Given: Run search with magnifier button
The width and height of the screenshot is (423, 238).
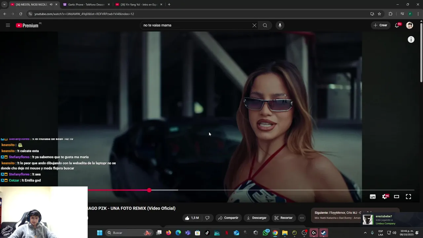Looking at the screenshot, I should [265, 25].
